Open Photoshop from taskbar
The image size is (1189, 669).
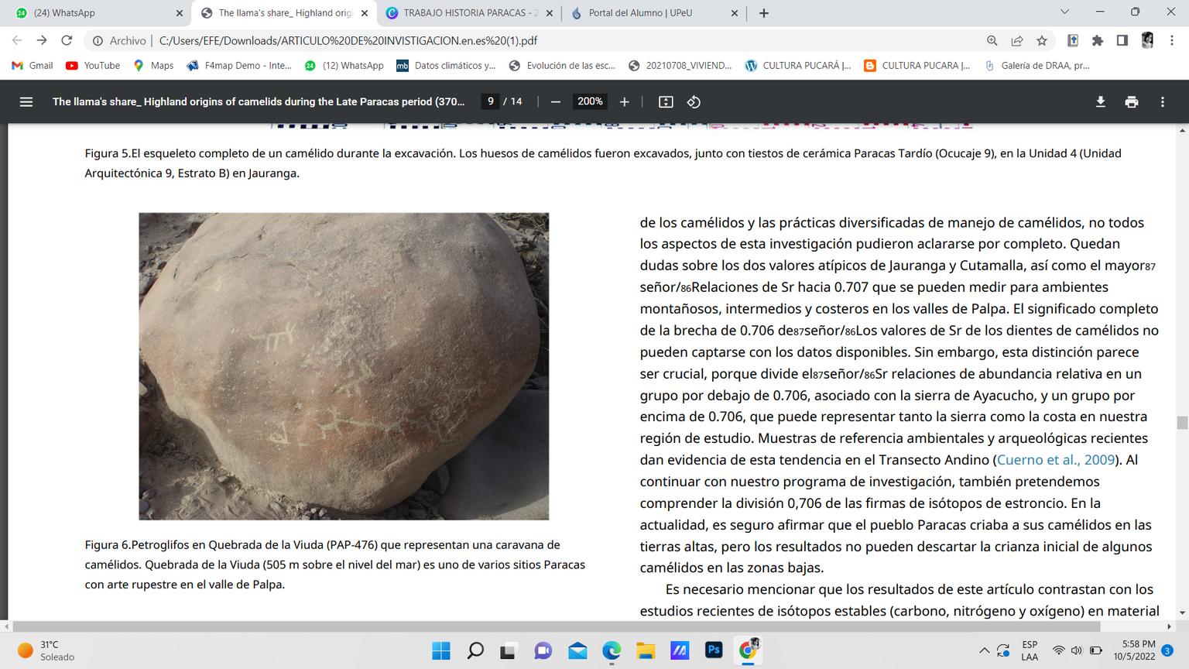click(x=714, y=650)
